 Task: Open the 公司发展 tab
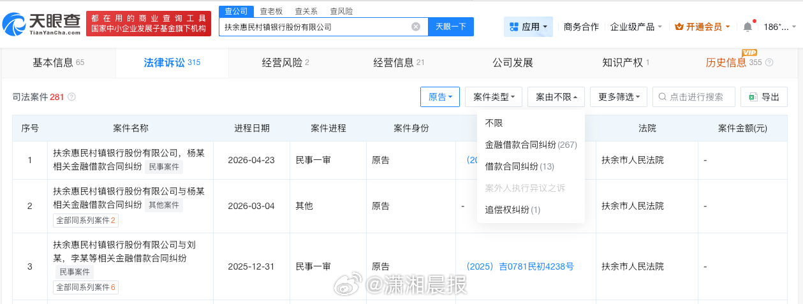[512, 62]
